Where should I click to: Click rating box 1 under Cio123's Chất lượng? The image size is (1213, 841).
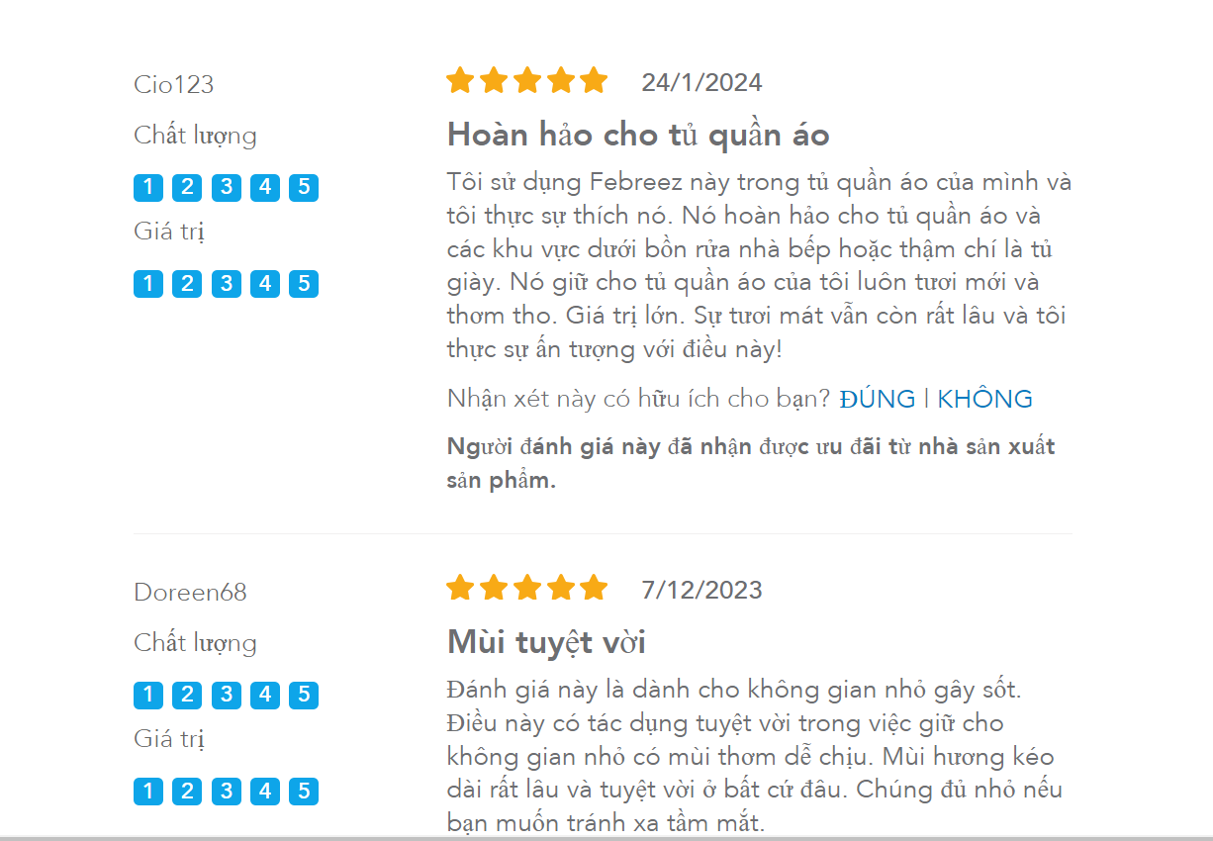pos(148,187)
